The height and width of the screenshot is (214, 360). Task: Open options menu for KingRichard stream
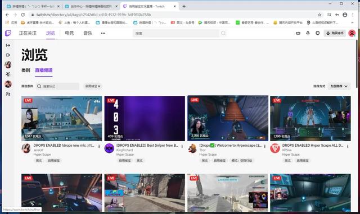(182, 146)
